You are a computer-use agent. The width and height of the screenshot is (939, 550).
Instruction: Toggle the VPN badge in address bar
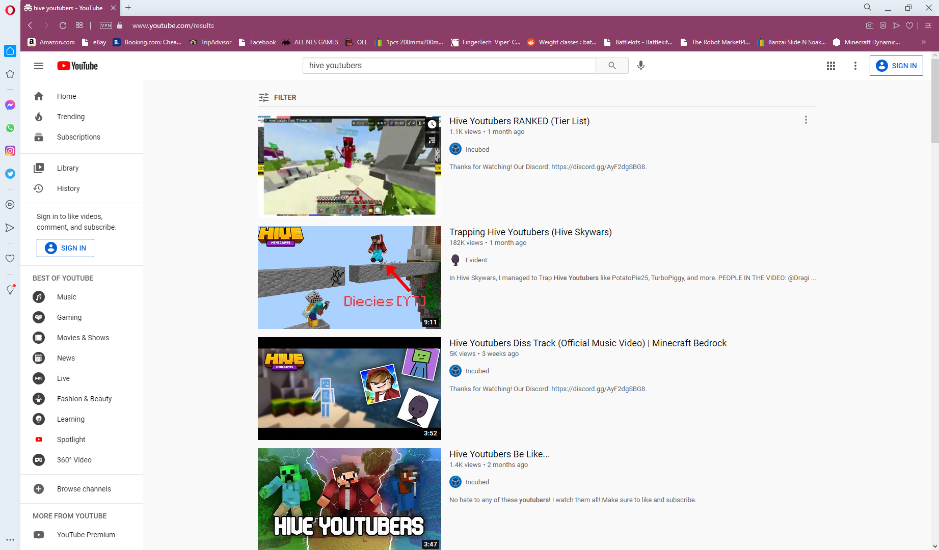point(106,25)
